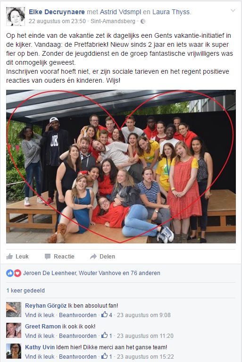Image resolution: width=242 pixels, height=362 pixels.
Task: Open Elke Decruynaere's profile name link
Action: 57,12
